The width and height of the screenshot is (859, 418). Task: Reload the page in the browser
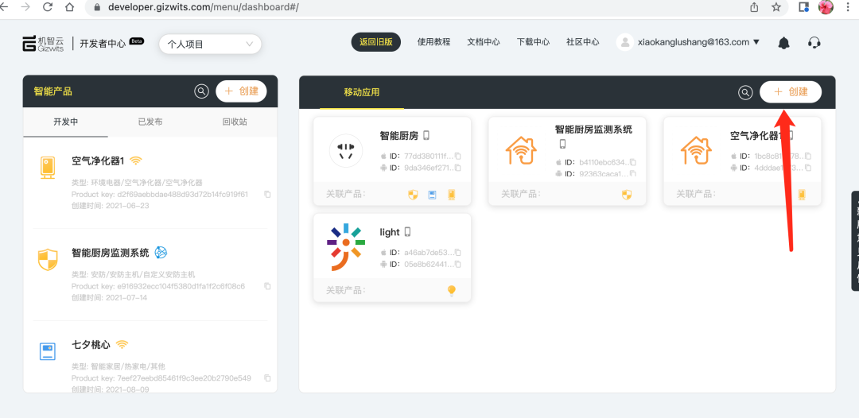click(x=47, y=7)
